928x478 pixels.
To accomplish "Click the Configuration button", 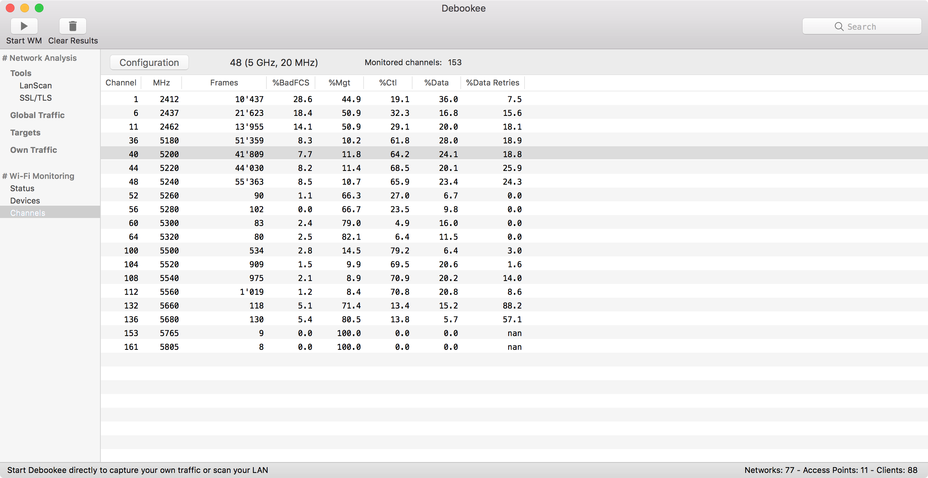I will click(x=148, y=62).
